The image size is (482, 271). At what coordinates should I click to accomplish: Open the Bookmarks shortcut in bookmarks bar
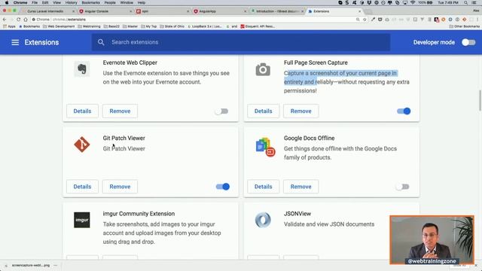[x=29, y=26]
